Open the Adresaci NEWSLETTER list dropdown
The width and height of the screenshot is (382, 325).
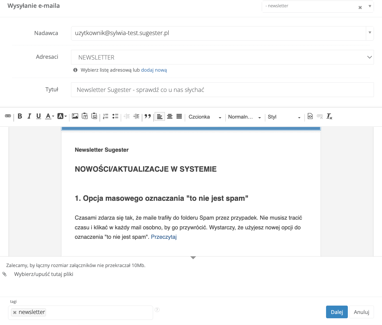pyautogui.click(x=222, y=57)
